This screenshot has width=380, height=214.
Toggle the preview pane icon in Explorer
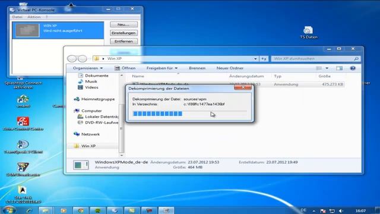click(339, 68)
